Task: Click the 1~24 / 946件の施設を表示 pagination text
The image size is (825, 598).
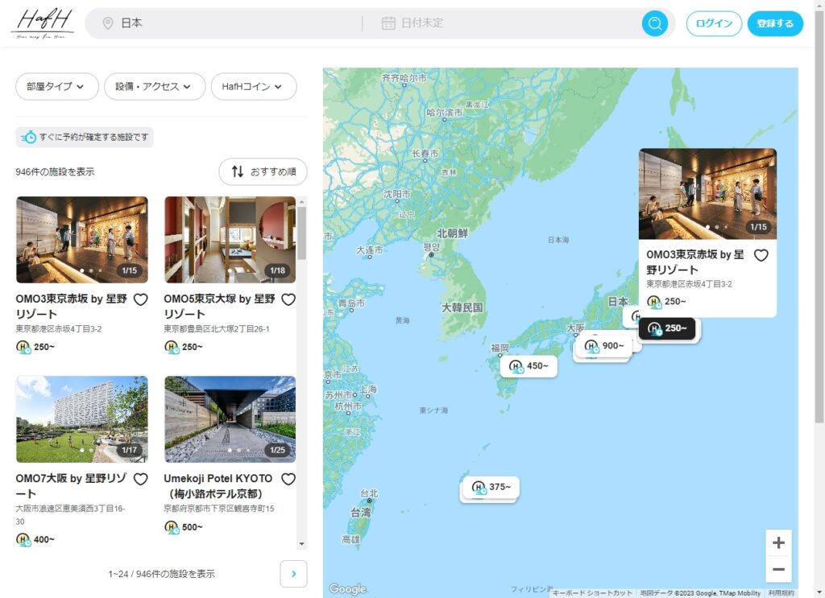Action: pyautogui.click(x=161, y=574)
